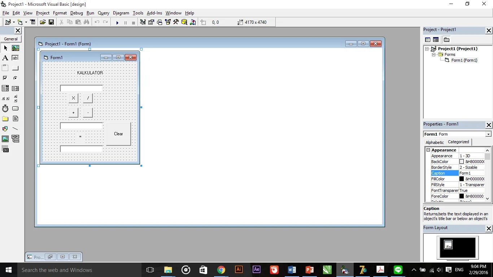This screenshot has height=277, width=493.
Task: Switch to the Categorized properties tab
Action: point(458,142)
